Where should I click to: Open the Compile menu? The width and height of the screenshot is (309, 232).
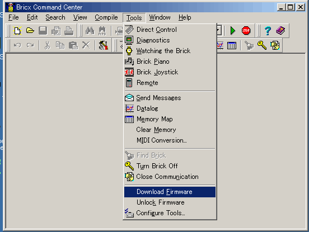(106, 17)
